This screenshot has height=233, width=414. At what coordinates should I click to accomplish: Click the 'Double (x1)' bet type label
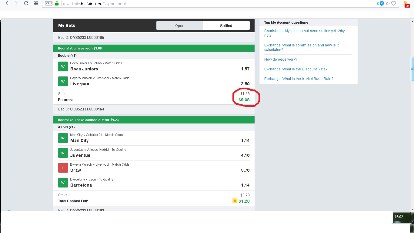(67, 56)
